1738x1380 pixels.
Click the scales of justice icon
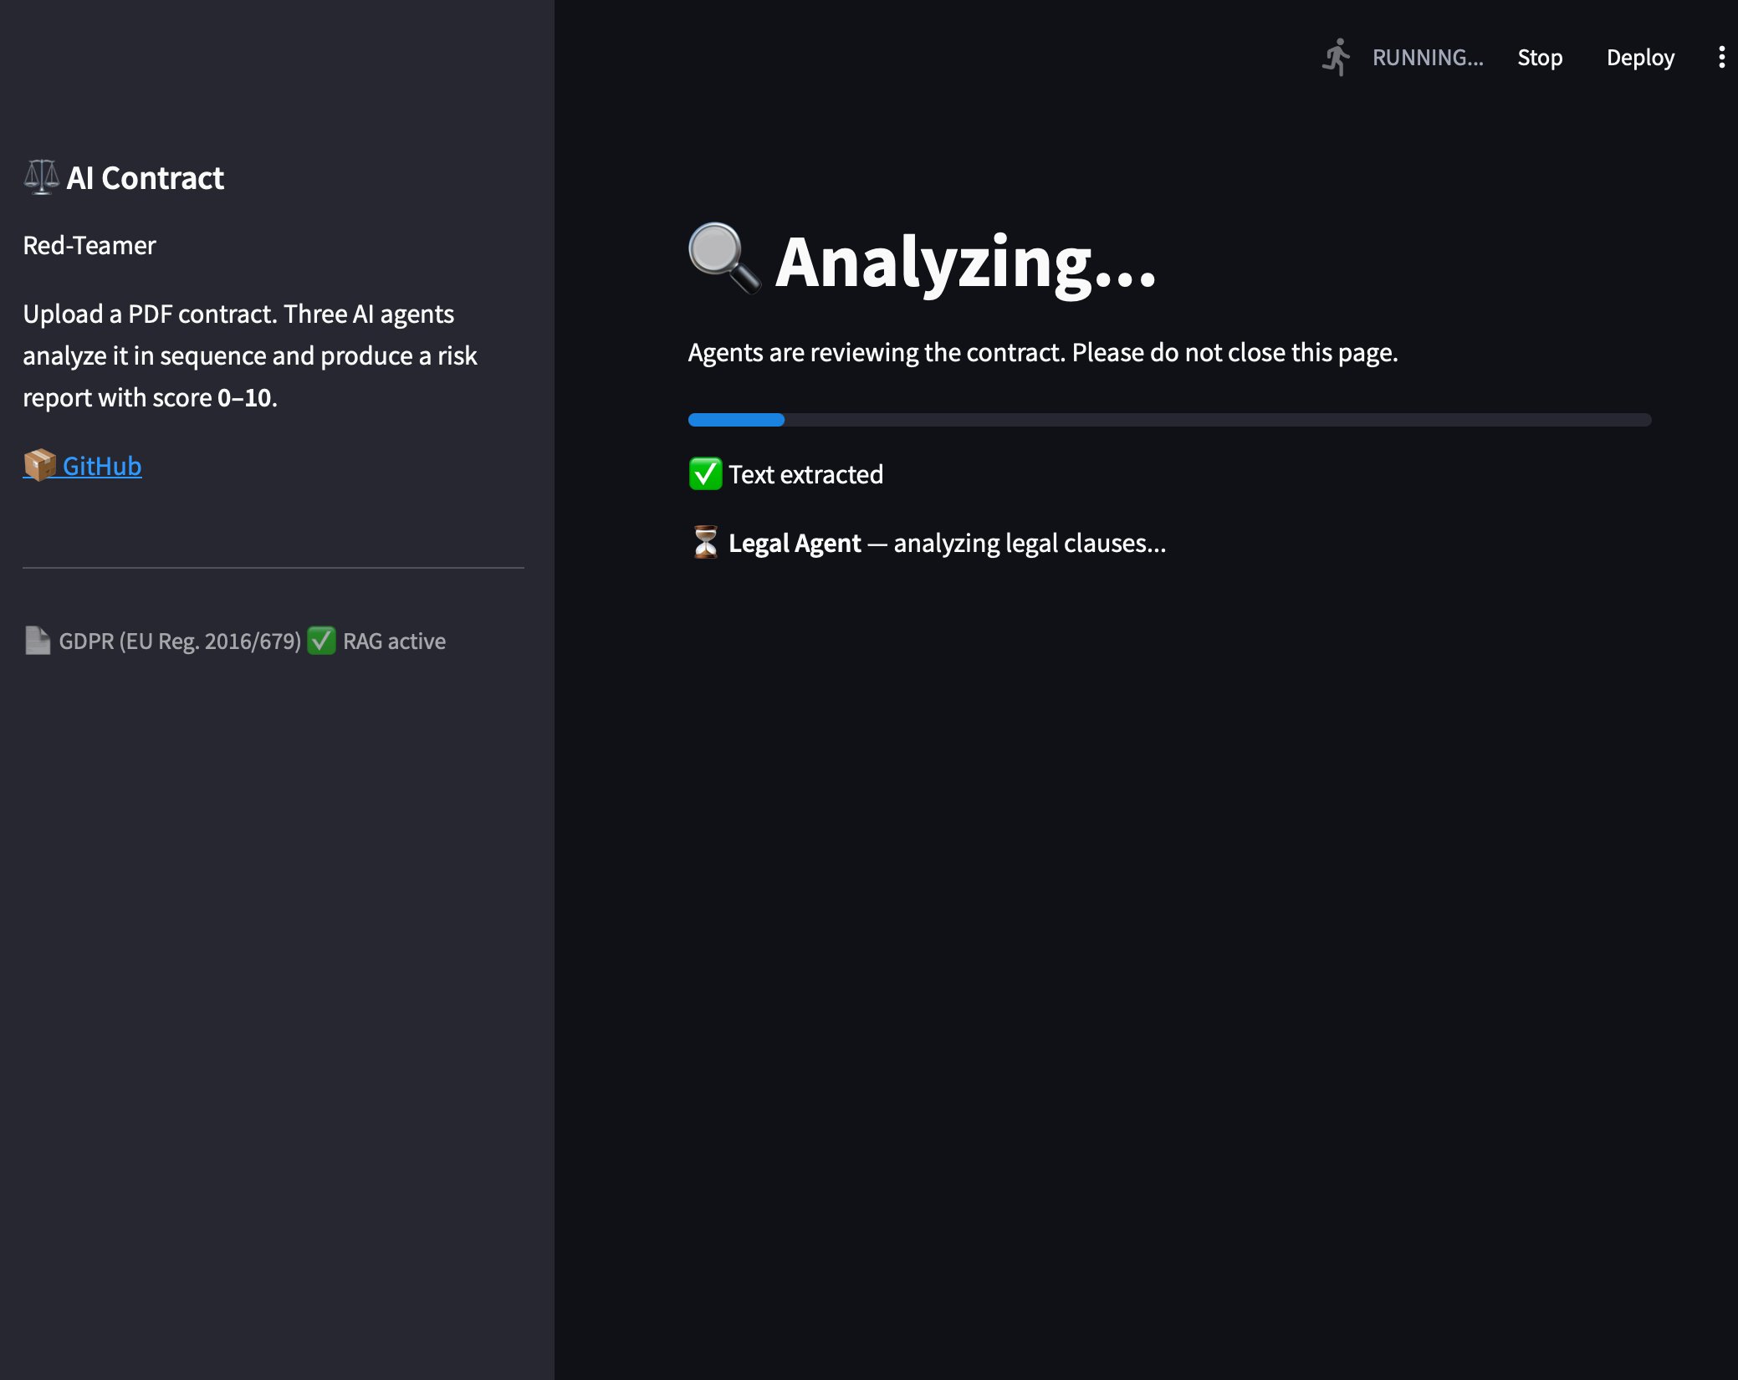(41, 177)
